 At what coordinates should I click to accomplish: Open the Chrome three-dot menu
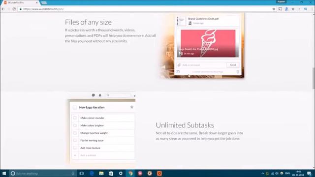click(x=312, y=9)
